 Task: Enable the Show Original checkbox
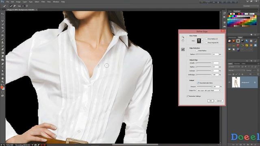(206, 43)
